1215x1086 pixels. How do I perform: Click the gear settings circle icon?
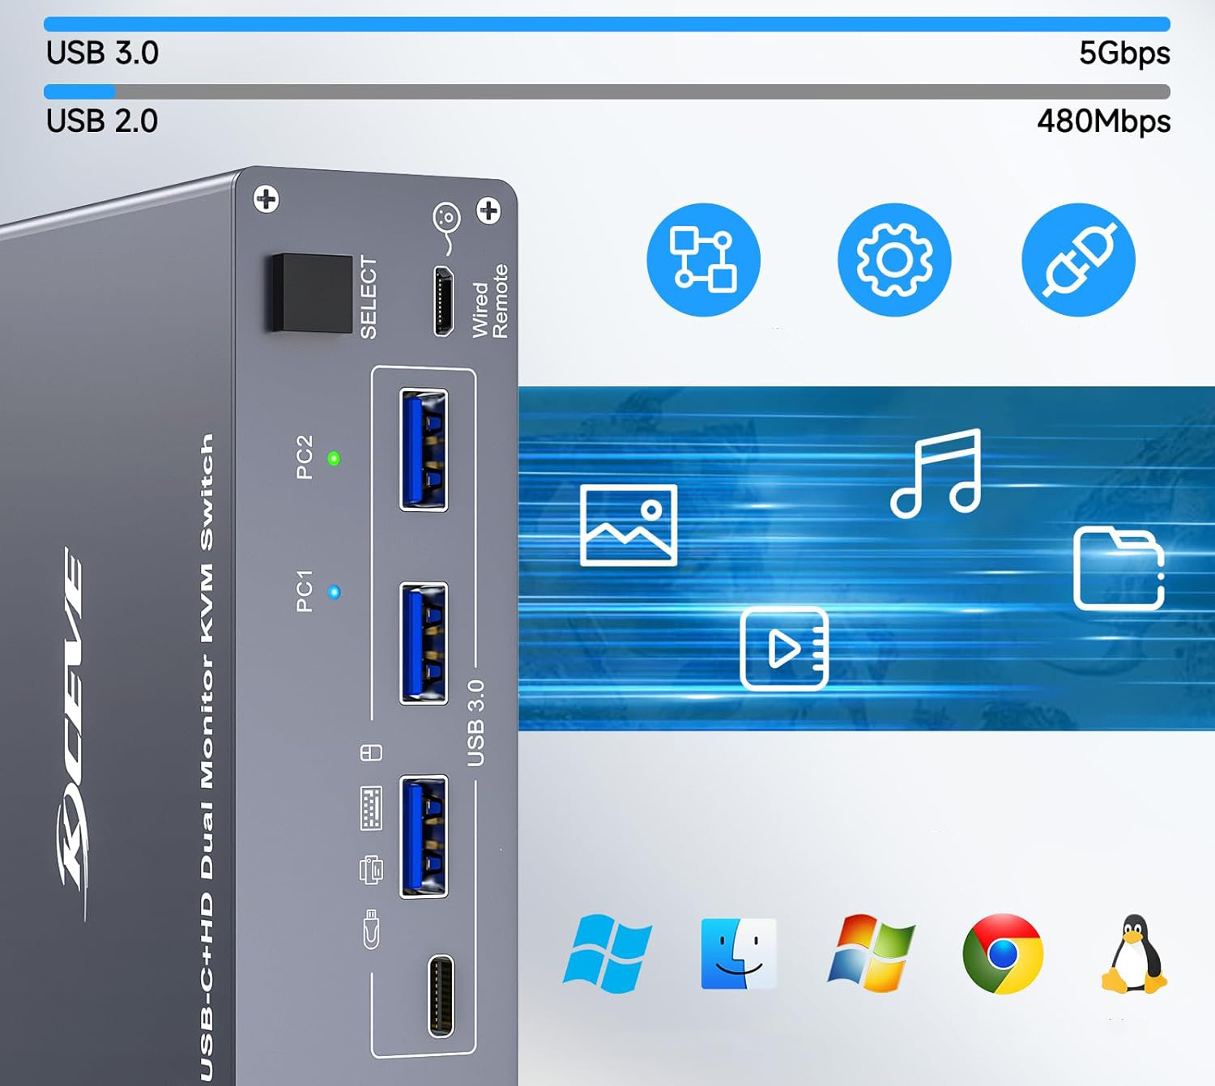pos(894,260)
